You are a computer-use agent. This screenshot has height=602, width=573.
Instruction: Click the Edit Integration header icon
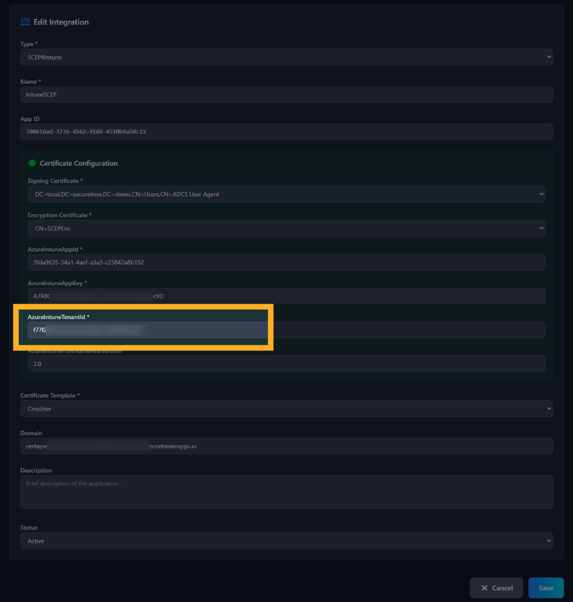point(25,21)
